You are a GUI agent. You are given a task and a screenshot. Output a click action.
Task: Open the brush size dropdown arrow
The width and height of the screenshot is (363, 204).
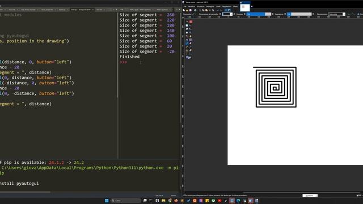[231, 14]
